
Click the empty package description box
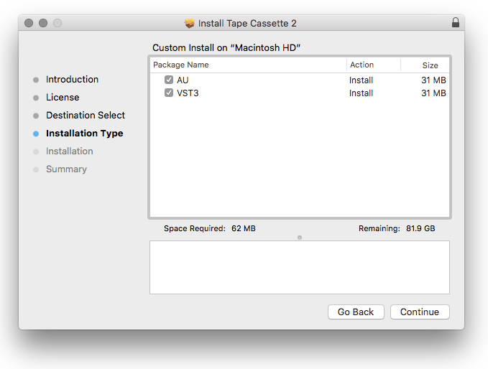coord(299,267)
